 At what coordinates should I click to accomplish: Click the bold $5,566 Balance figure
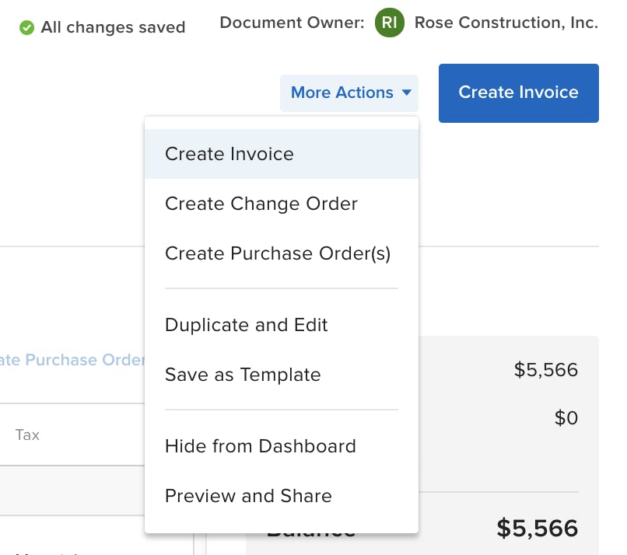tap(536, 529)
